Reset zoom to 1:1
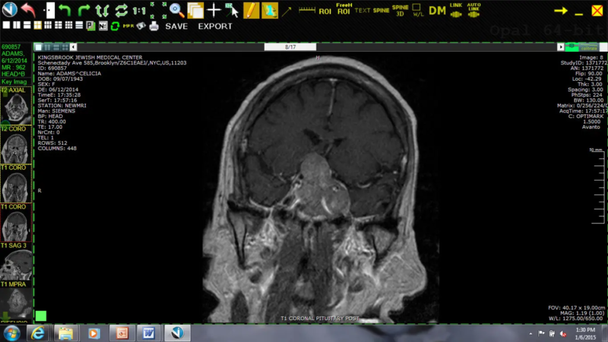This screenshot has height=342, width=608. point(139,11)
